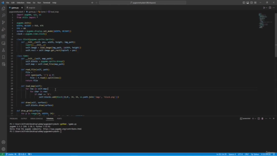Open the Terminal menu

coord(46,3)
